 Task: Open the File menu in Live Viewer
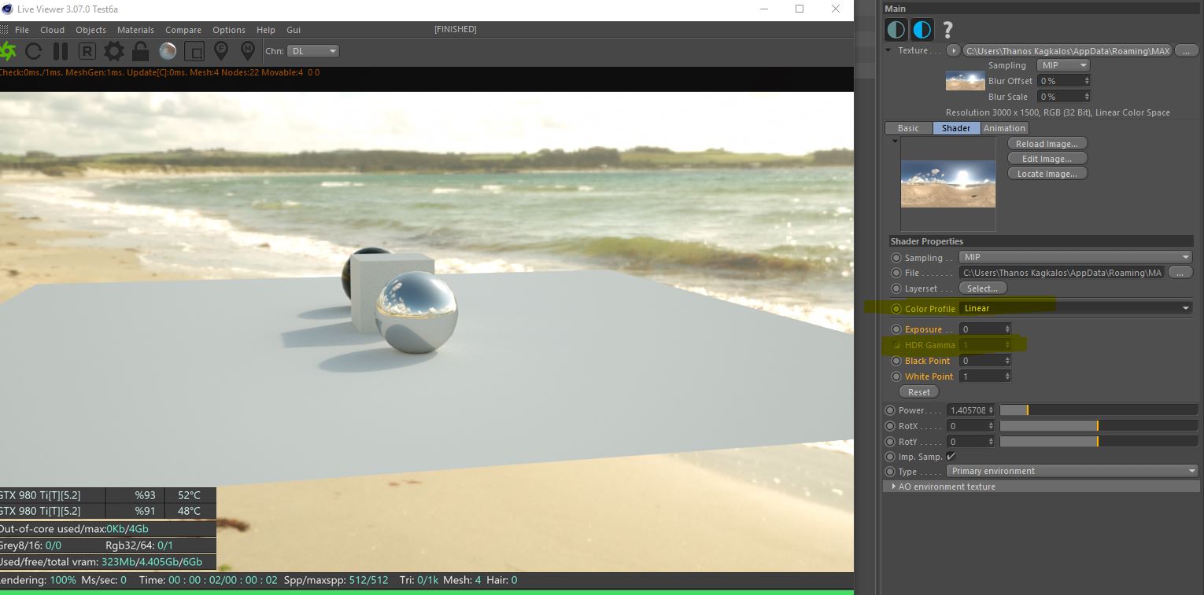point(22,30)
